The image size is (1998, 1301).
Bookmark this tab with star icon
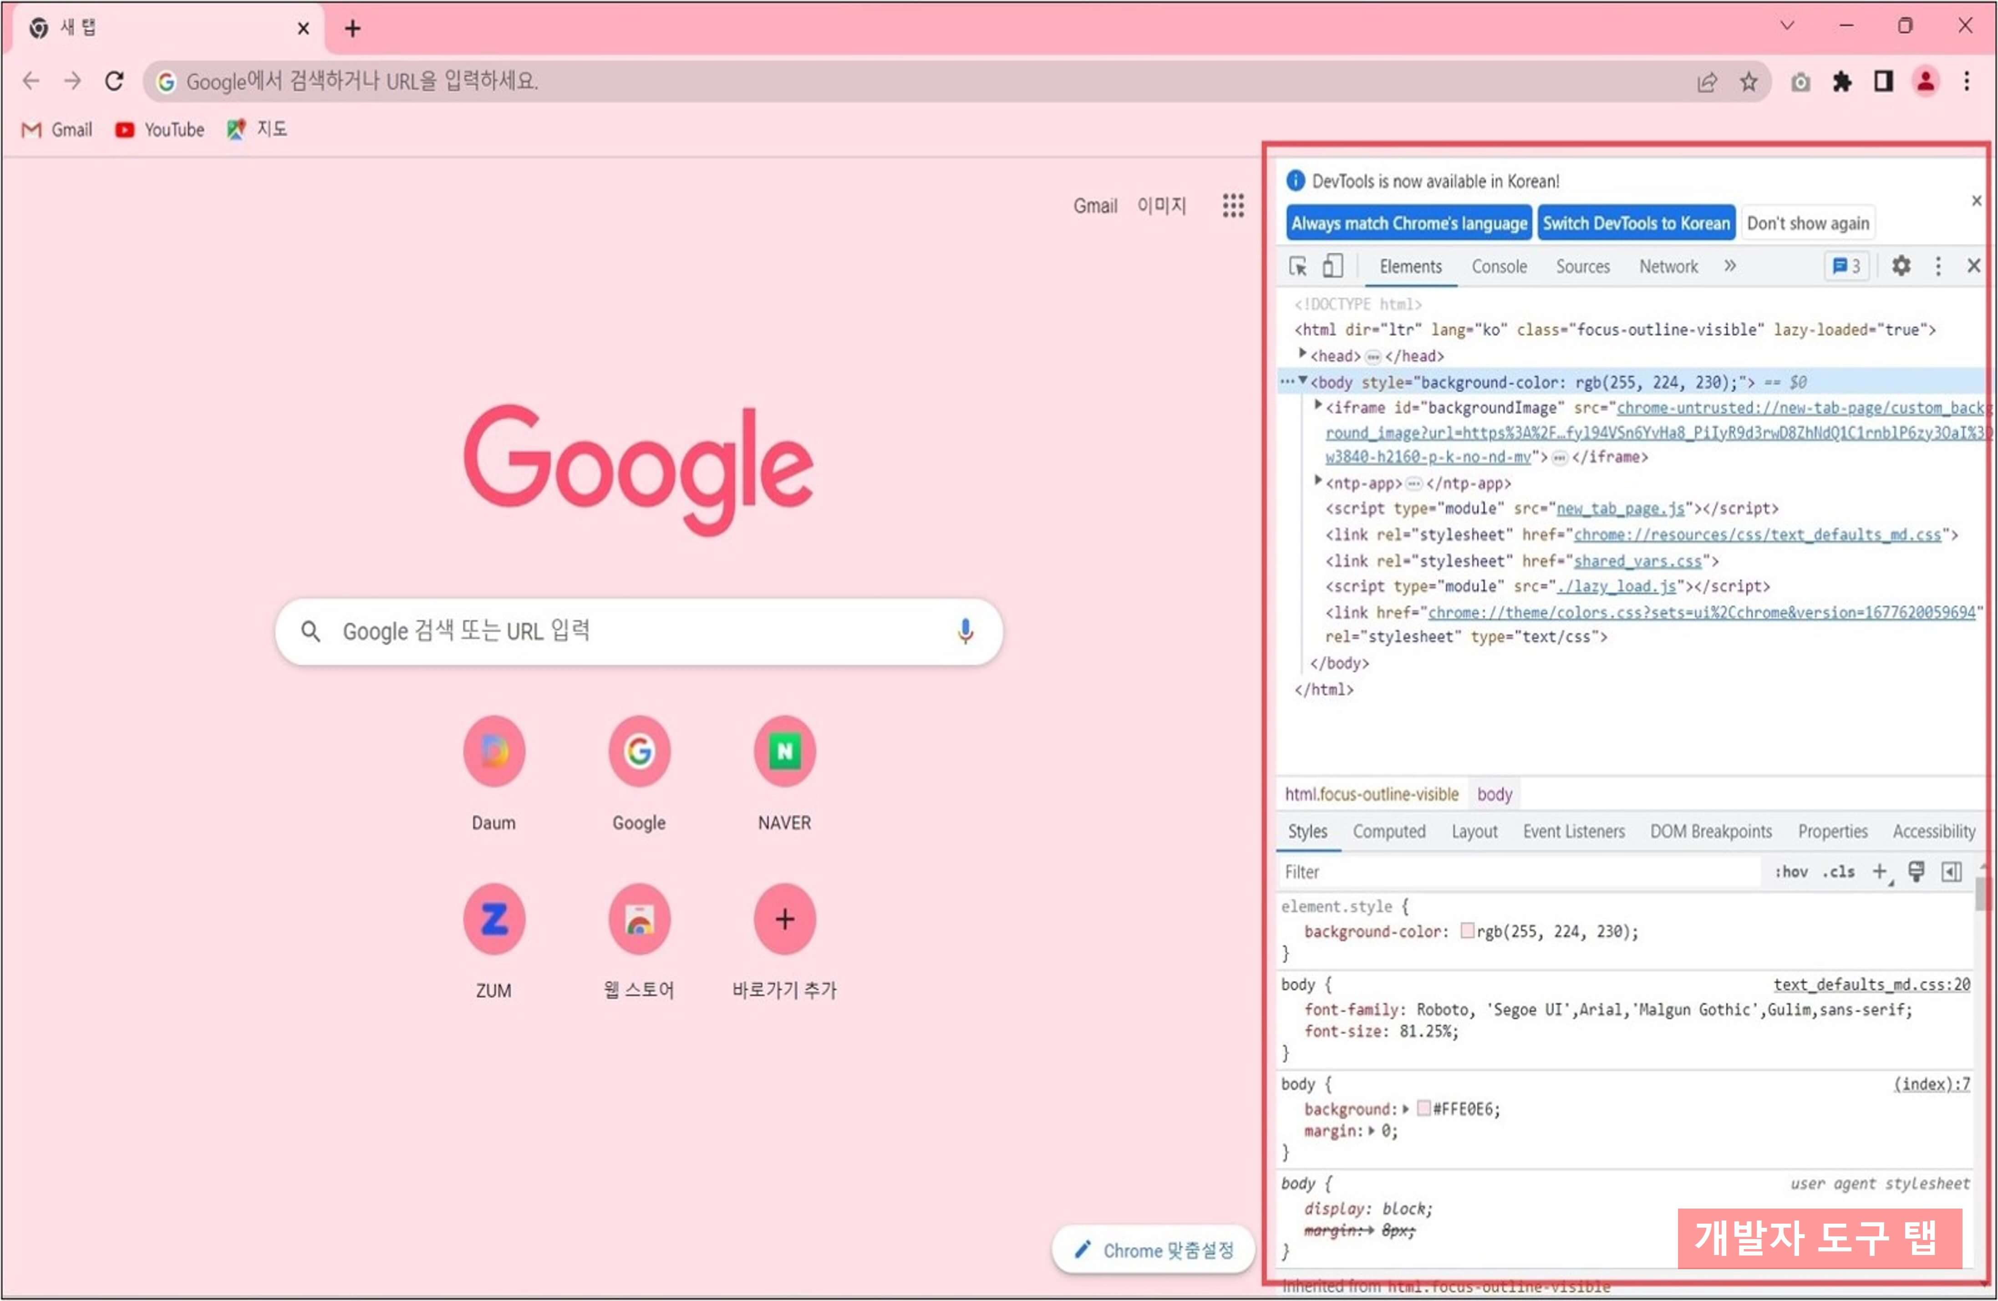pos(1749,81)
